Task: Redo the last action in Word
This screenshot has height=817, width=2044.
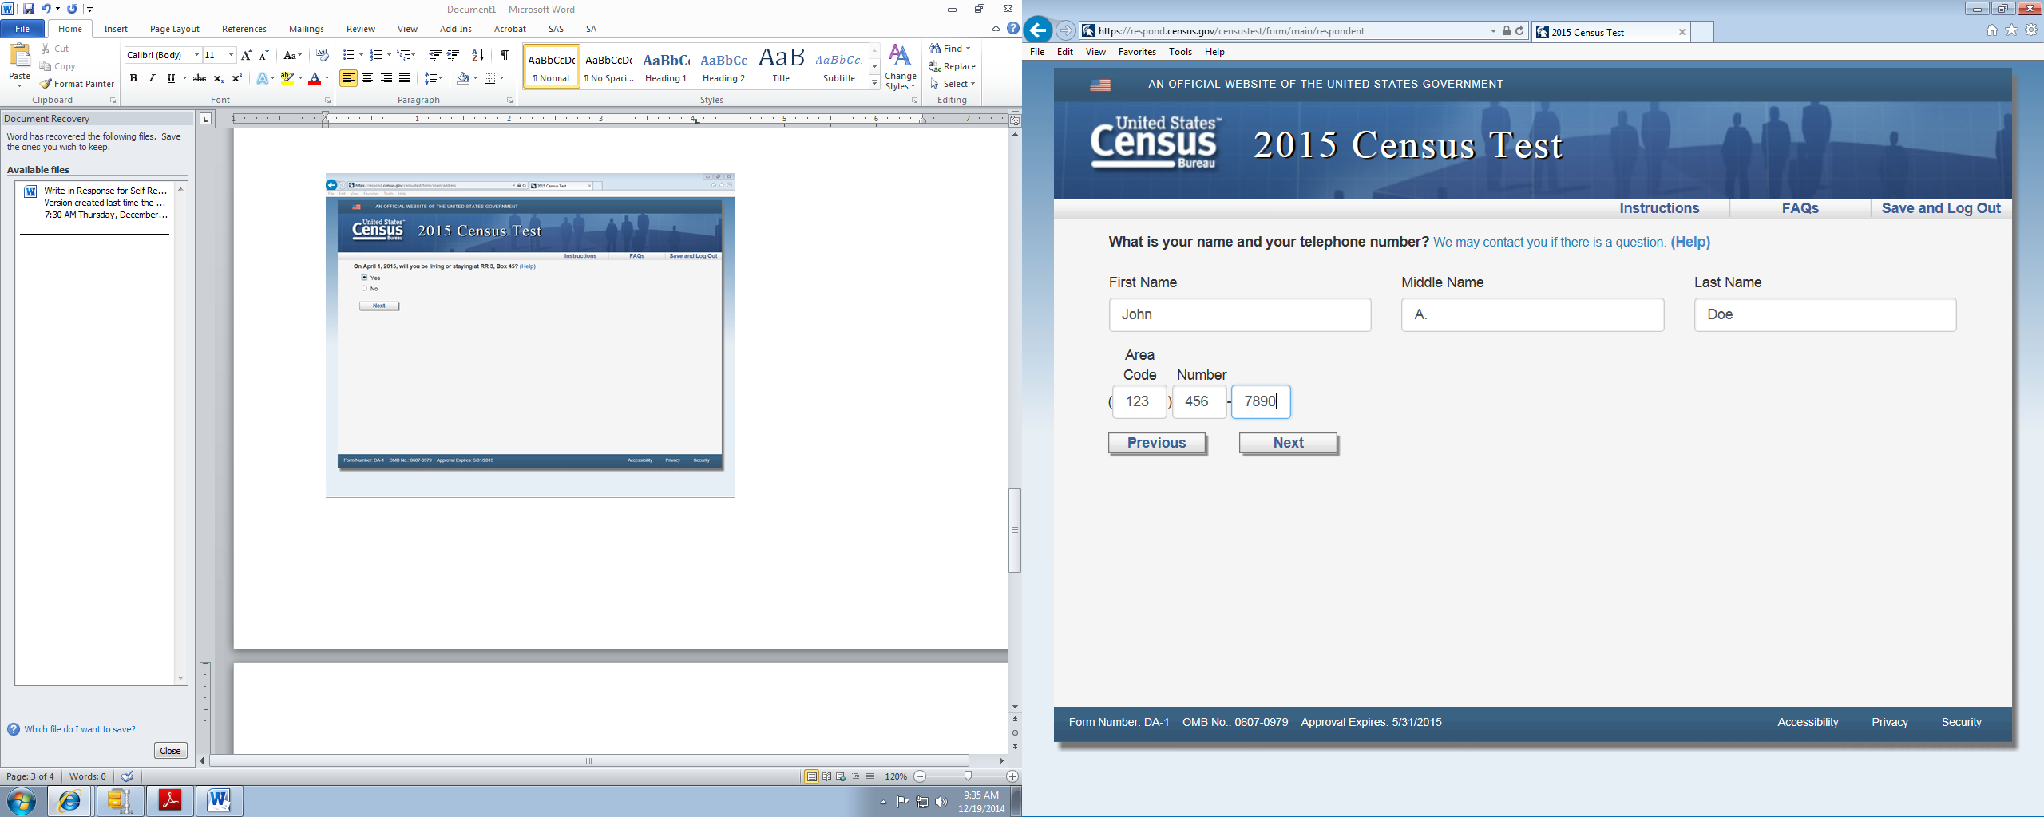Action: coord(72,9)
